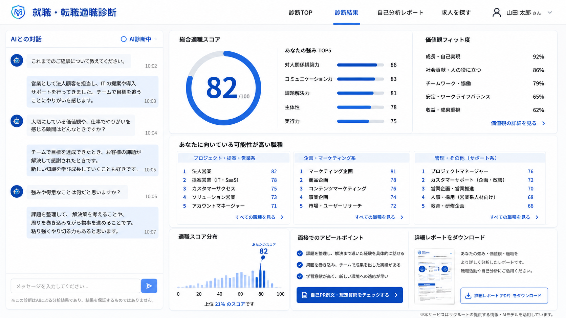Toggle check icon for 学習意欲が高く、新しい環境
The image size is (566, 318).
(x=300, y=276)
